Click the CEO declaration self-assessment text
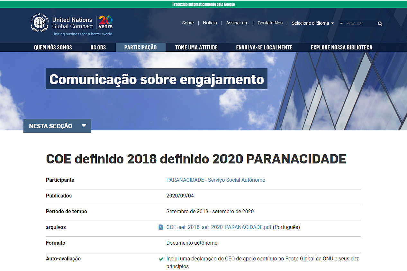The height and width of the screenshot is (271, 407). pos(263,263)
